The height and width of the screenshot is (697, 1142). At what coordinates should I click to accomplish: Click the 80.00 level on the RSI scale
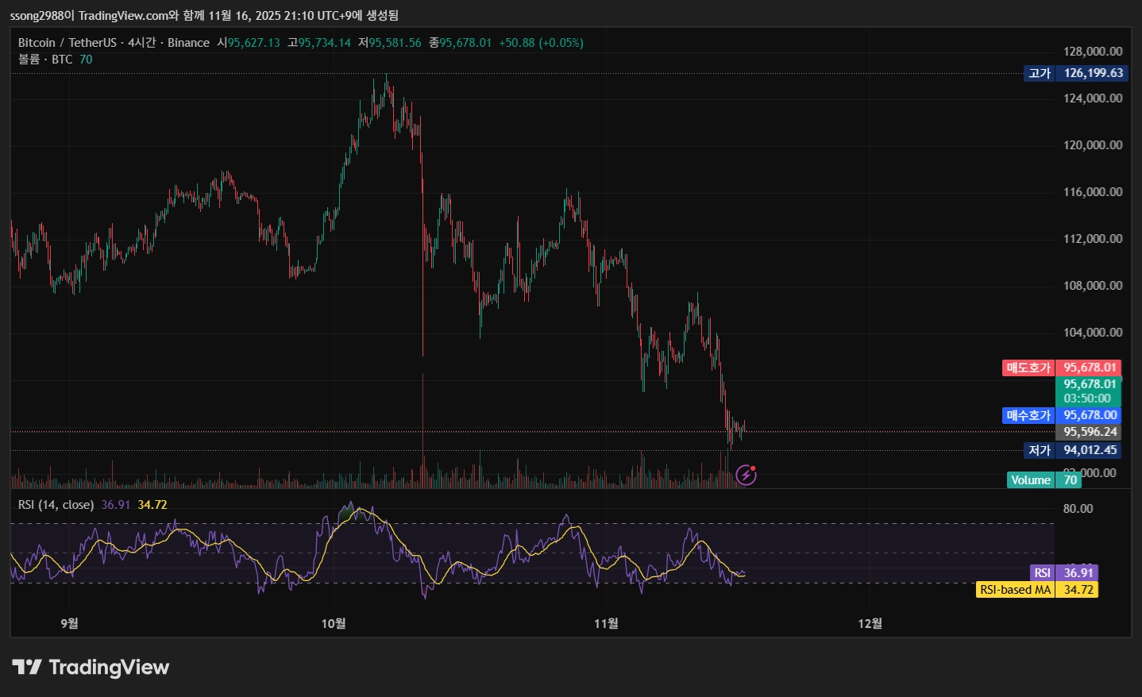pos(1078,509)
